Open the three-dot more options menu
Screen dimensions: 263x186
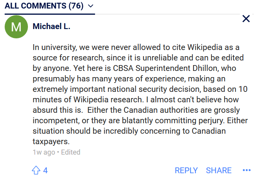(247, 170)
